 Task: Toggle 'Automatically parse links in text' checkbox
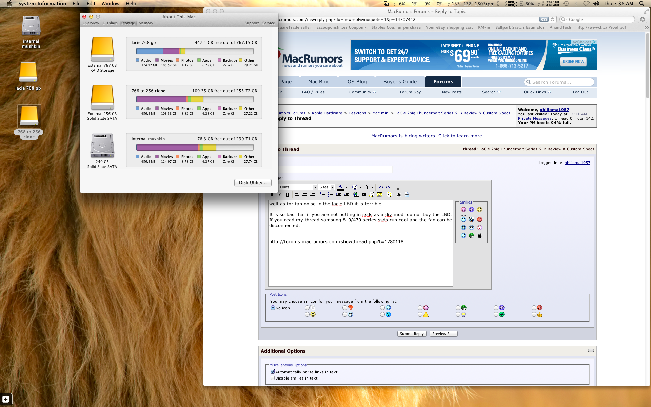[273, 372]
